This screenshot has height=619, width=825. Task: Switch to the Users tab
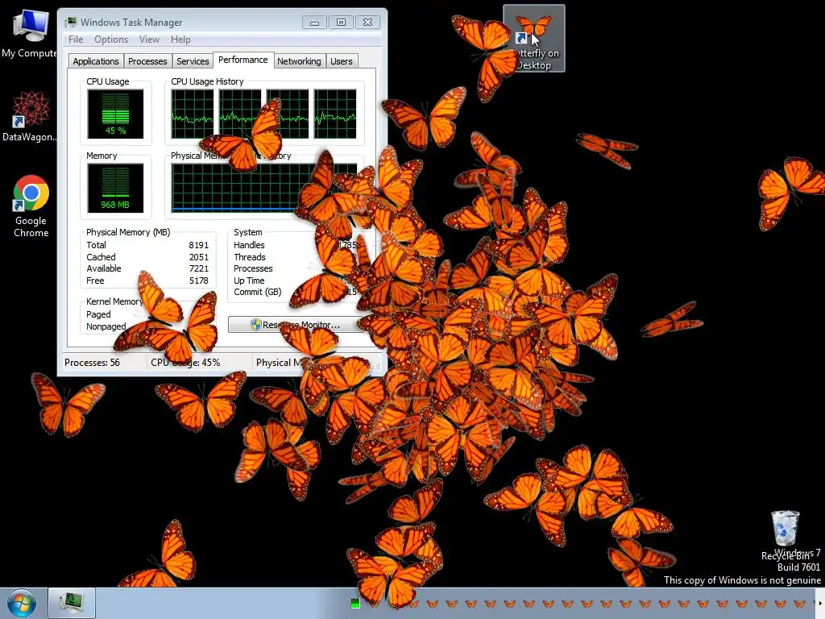click(x=342, y=61)
